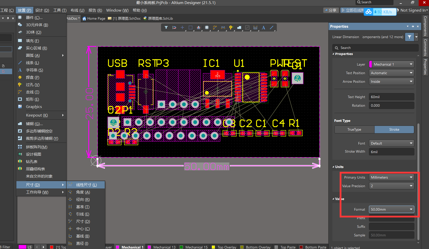Click the 分享 button in the title bar
This screenshot has width=429, height=249.
click(x=331, y=10)
